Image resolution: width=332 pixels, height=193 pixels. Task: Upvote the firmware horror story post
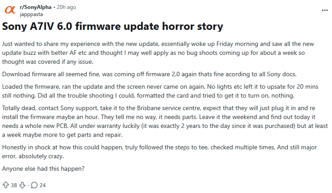coord(6,185)
